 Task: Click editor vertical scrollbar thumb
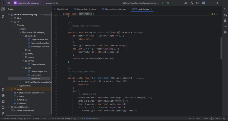click(221, 48)
